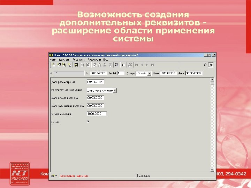Click the 'Дата завершения договора' field
Image resolution: width=251 pixels, height=188 pixels.
(x=96, y=106)
